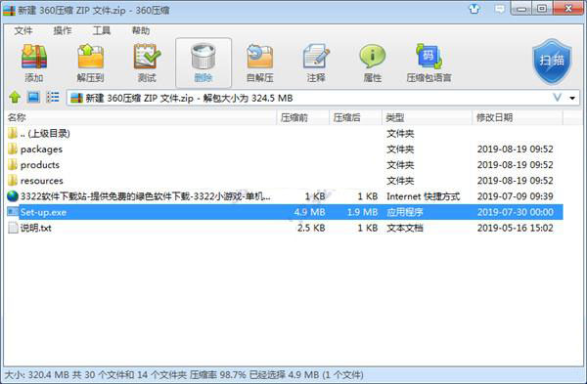587x384 pixels.
Task: Click the 解压到 (Extract to) toolbar icon
Action: 90,57
